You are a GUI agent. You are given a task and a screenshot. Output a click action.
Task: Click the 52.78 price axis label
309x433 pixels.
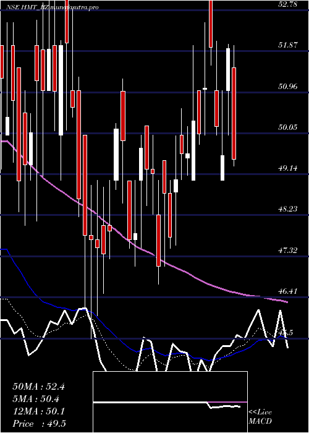287,4
